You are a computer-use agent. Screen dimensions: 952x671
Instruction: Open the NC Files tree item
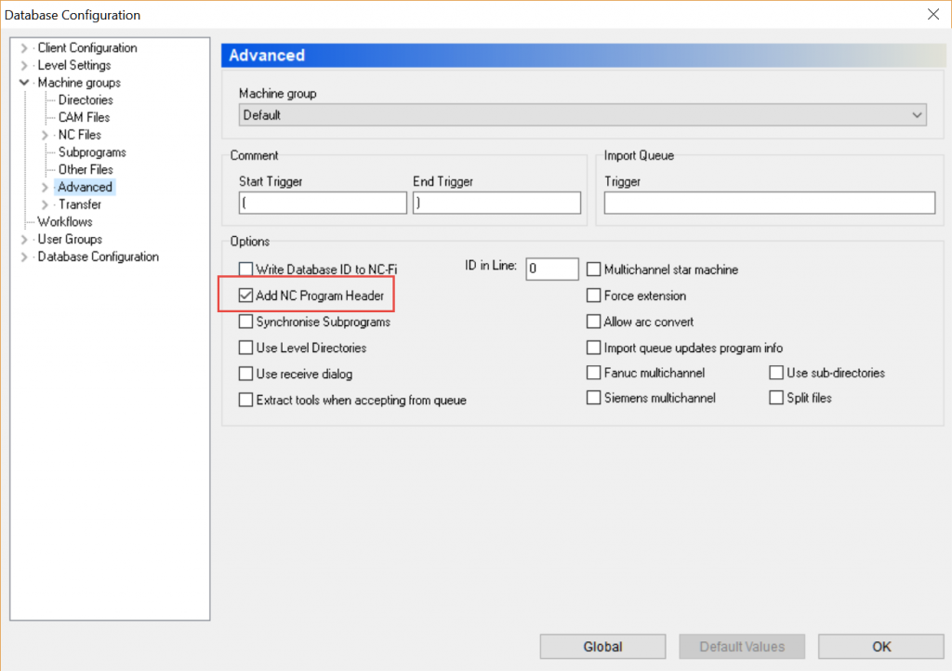[80, 135]
